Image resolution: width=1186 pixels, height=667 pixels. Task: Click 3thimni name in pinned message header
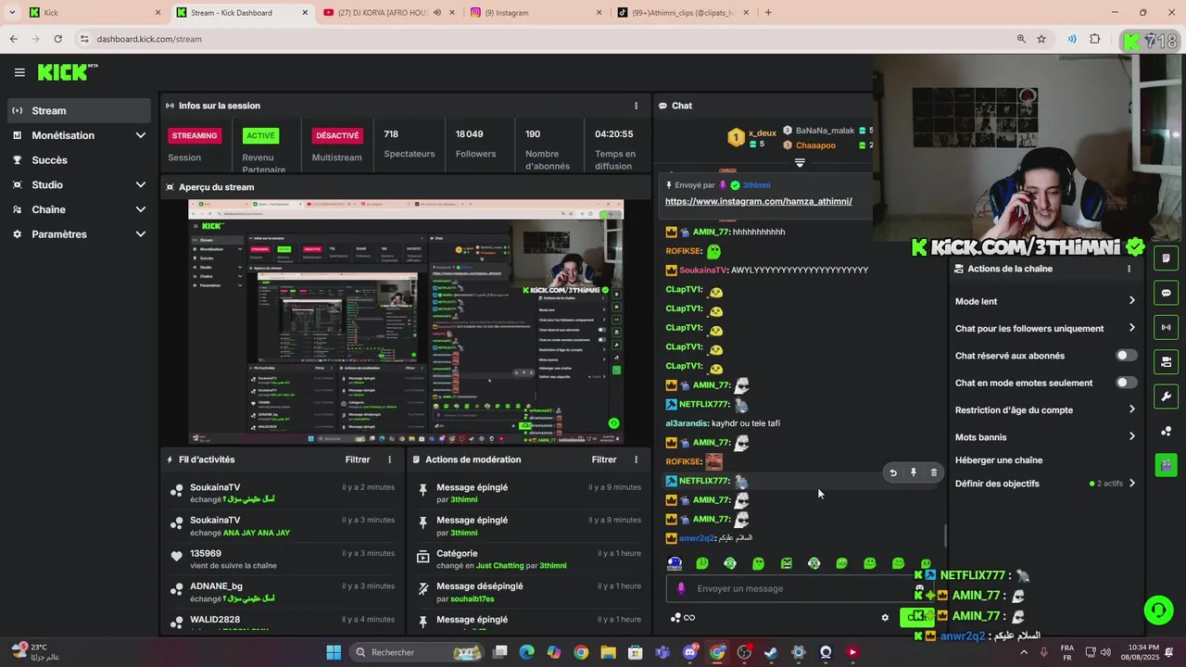pos(756,185)
